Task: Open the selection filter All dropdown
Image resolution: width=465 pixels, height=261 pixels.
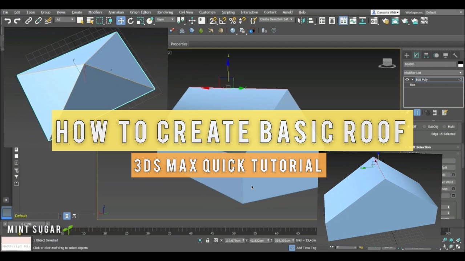Action: point(65,20)
